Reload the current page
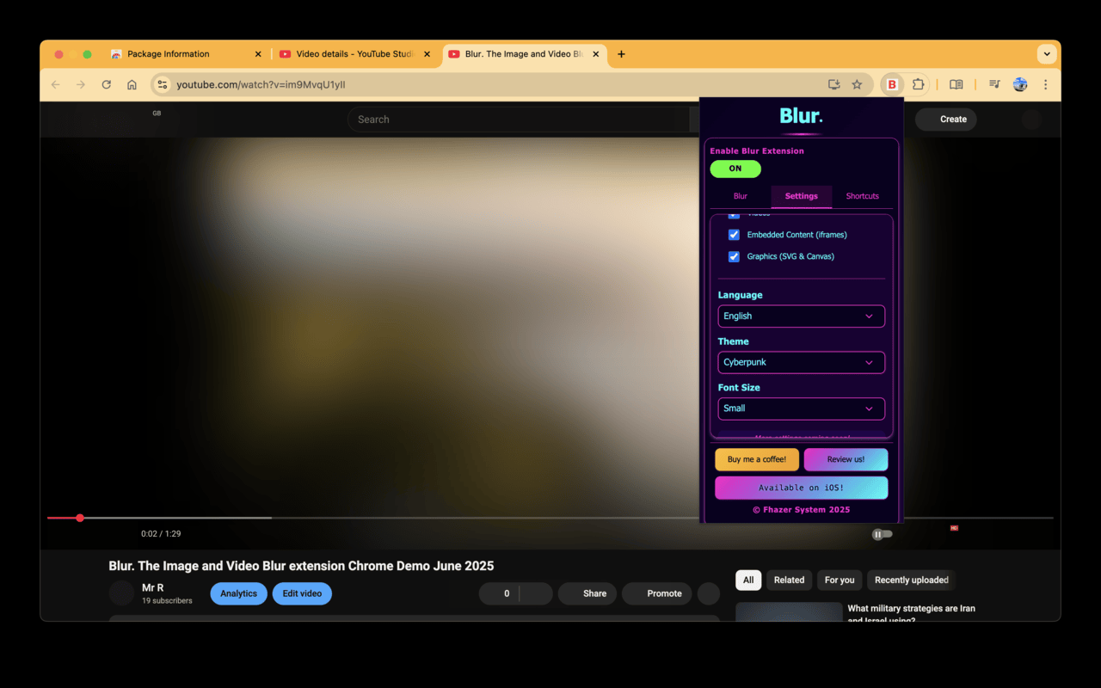This screenshot has width=1101, height=688. 107,84
